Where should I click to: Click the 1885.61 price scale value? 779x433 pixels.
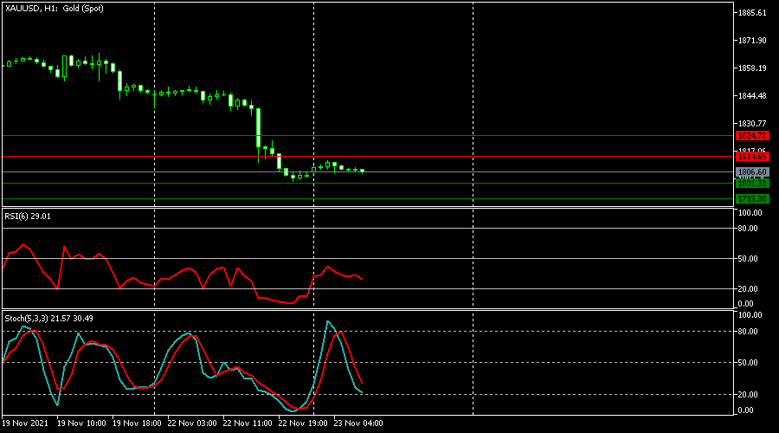[752, 13]
